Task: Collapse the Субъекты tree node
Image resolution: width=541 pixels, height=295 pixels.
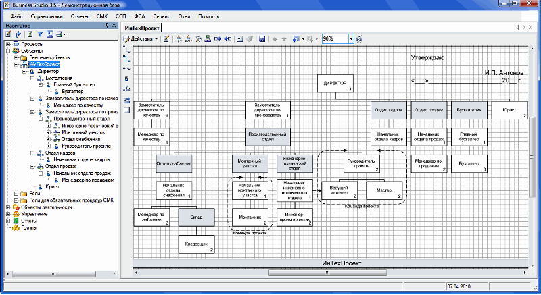Action: (8, 51)
